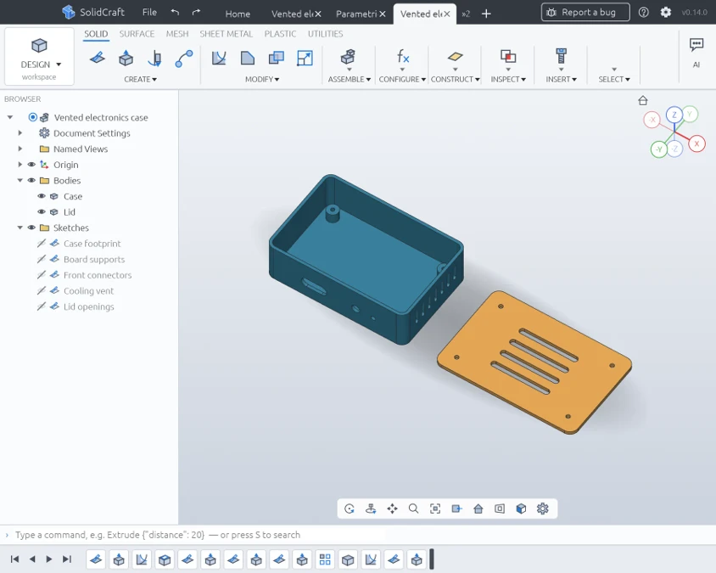716x573 pixels.
Task: Go to the Home document tab
Action: coord(238,14)
